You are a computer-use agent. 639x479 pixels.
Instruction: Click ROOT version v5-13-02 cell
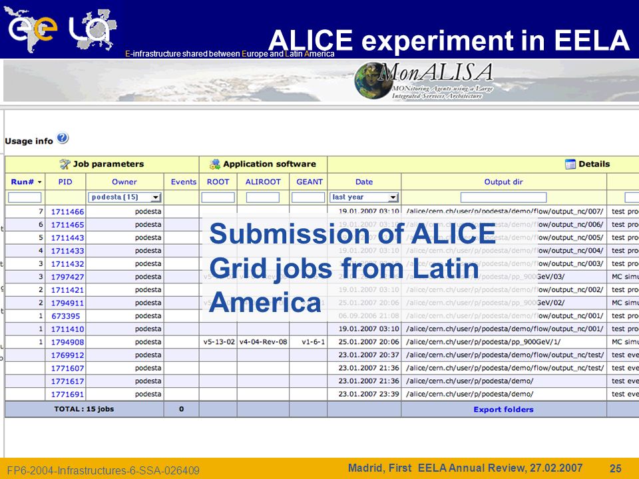tap(219, 342)
